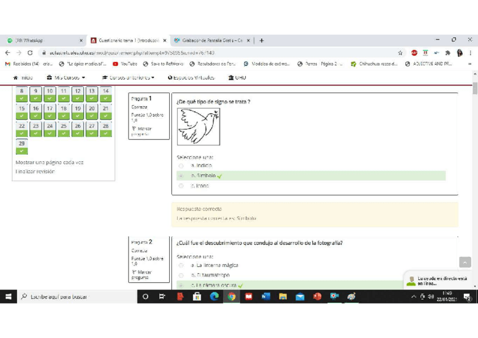Show hidden system tray icons

[x=414, y=297]
